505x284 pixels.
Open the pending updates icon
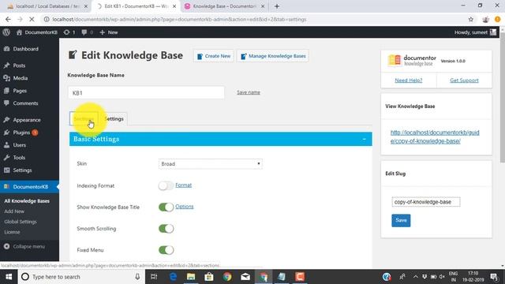69,32
